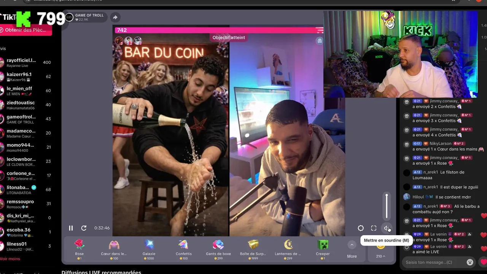Reload the live stream with refresh icon
The image size is (487, 274).
pyautogui.click(x=84, y=228)
